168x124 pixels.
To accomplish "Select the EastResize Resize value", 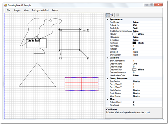I will tap(136, 81).
